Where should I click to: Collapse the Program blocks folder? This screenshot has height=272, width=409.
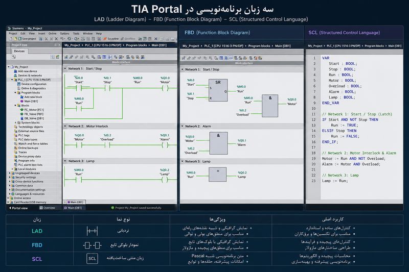tap(15, 92)
